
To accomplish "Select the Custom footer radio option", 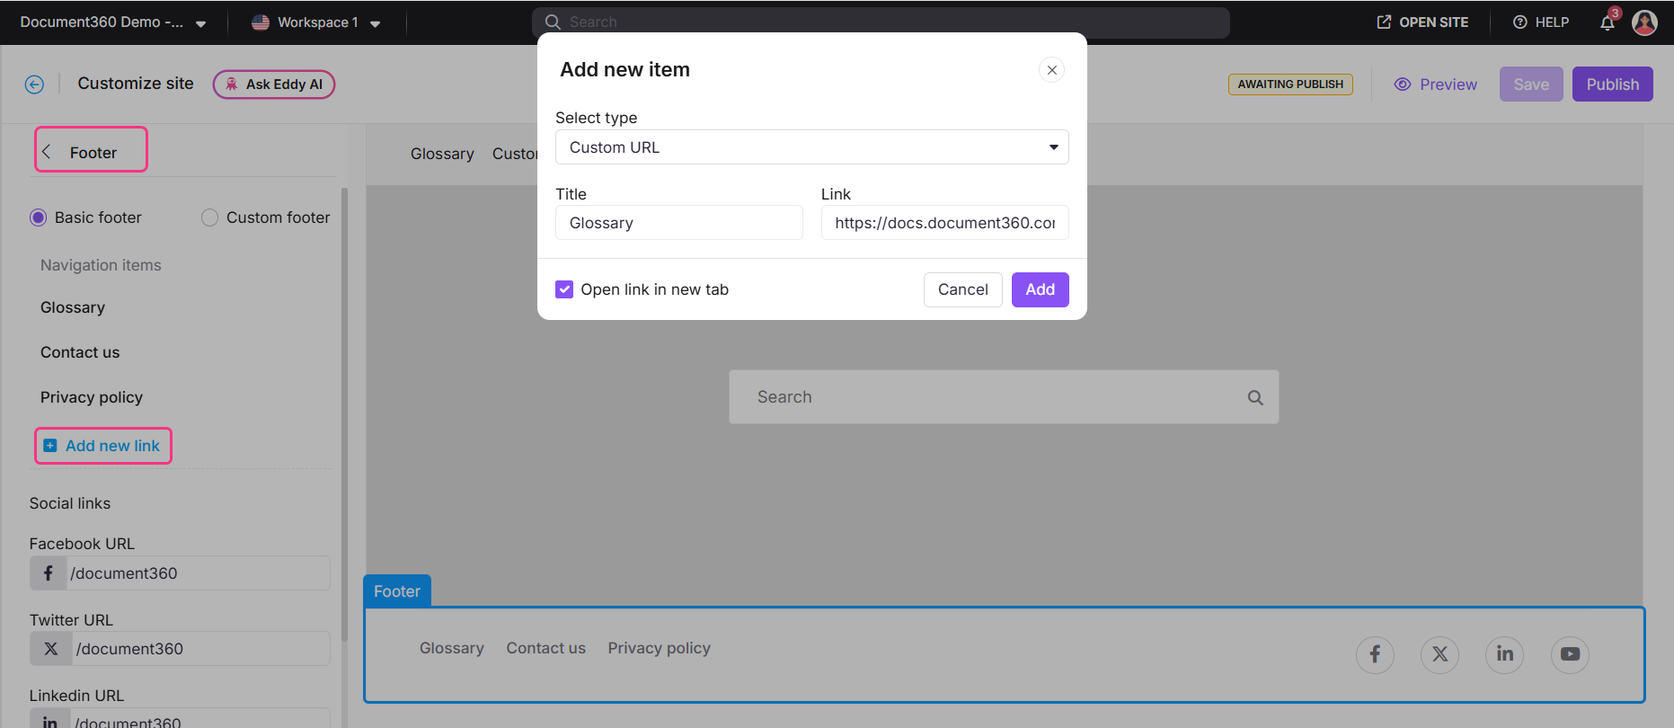I will pyautogui.click(x=209, y=218).
